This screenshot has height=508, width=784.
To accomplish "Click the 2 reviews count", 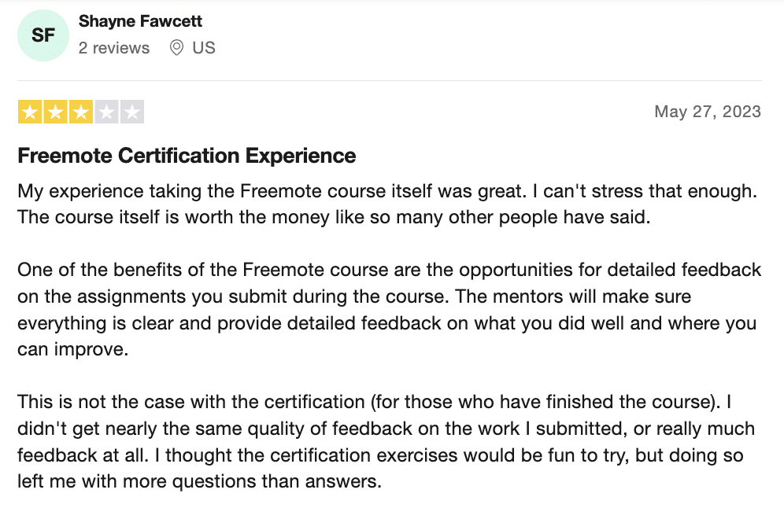I will click(x=114, y=48).
